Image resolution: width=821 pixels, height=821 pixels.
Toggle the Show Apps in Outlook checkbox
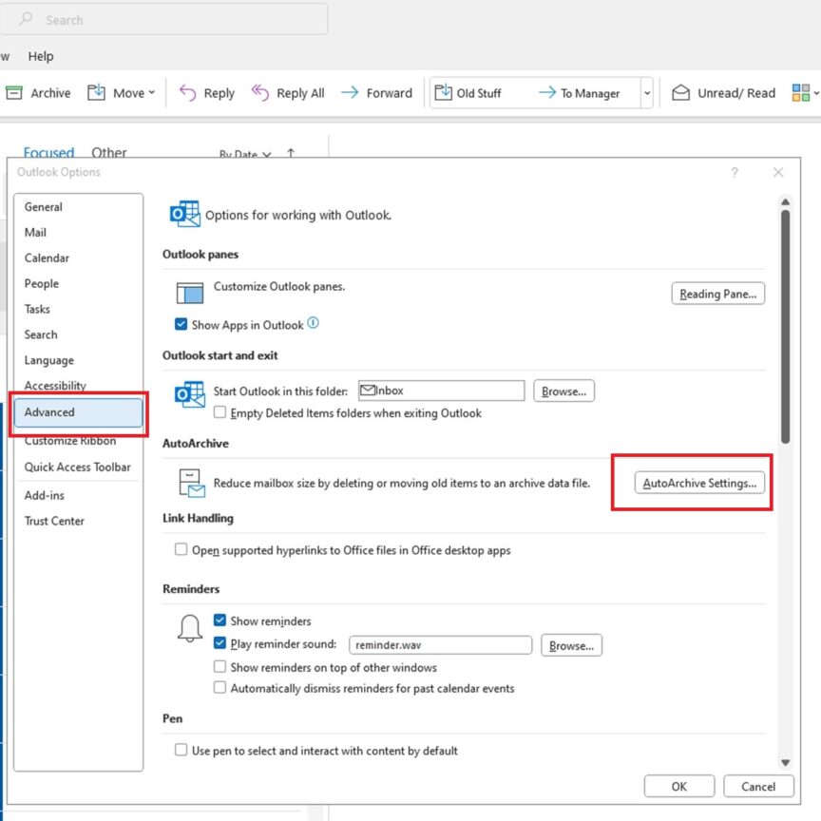(x=181, y=324)
